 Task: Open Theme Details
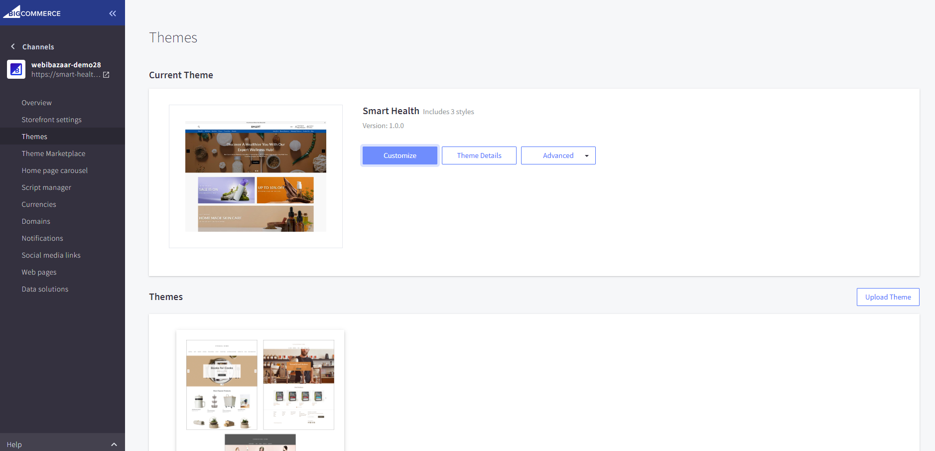click(x=479, y=155)
